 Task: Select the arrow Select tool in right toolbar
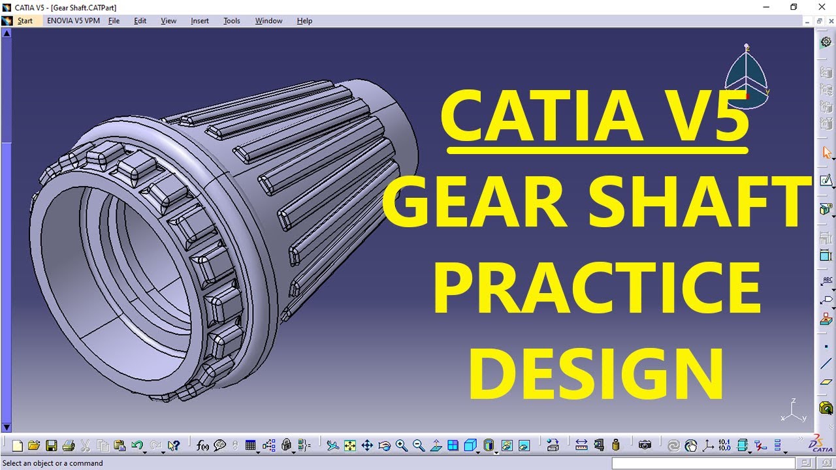click(826, 153)
